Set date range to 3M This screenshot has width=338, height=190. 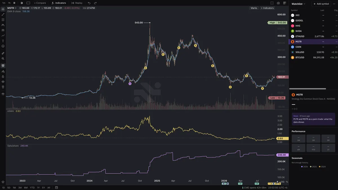click(20, 187)
